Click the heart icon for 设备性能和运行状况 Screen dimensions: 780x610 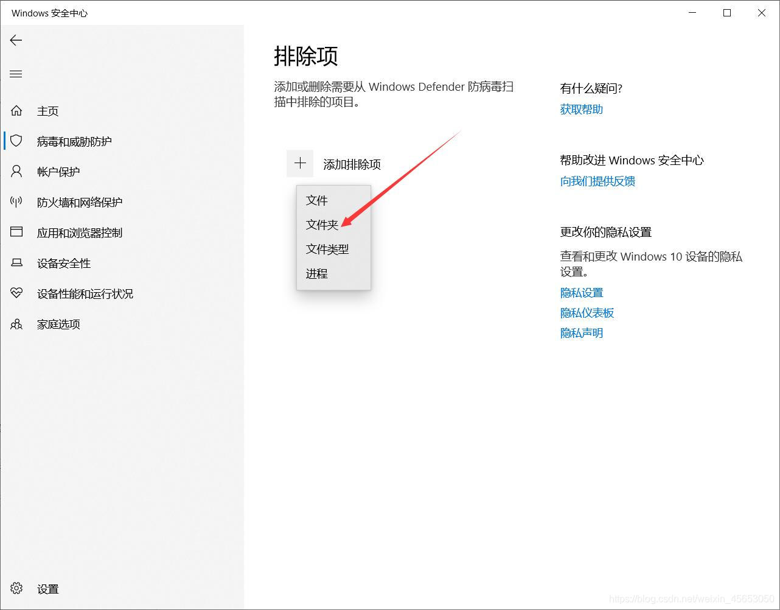[x=16, y=293]
